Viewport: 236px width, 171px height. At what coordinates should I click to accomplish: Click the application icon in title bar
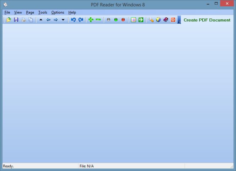pos(6,5)
